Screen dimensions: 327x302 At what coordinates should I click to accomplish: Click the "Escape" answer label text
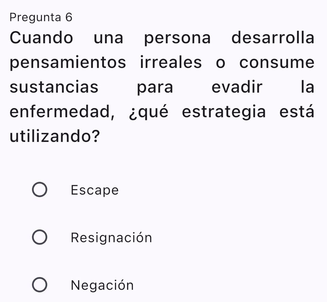click(x=95, y=190)
